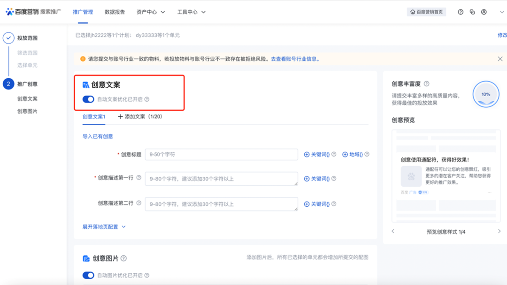The width and height of the screenshot is (507, 285).
Task: Toggle 自动文案优化 switch off
Action: point(88,99)
